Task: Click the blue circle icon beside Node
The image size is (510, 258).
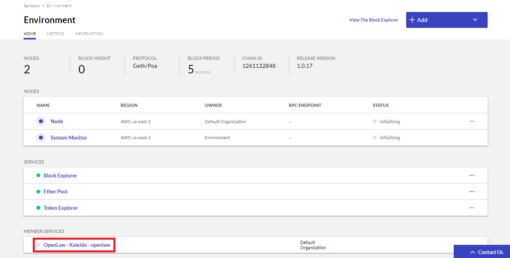Action: (x=41, y=121)
